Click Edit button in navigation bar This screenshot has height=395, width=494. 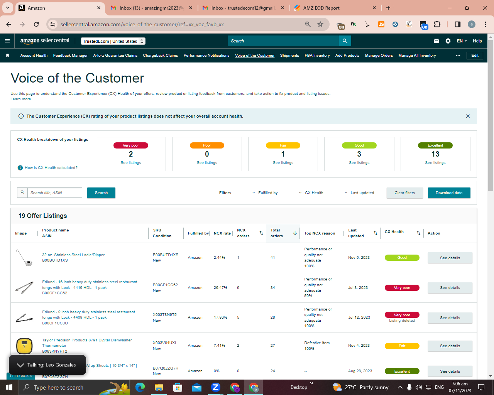[x=475, y=56]
